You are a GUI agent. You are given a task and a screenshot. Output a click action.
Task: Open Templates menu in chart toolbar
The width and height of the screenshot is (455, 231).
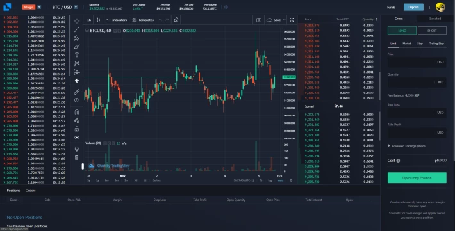click(143, 20)
